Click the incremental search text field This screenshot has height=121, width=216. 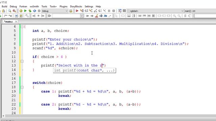point(66,16)
